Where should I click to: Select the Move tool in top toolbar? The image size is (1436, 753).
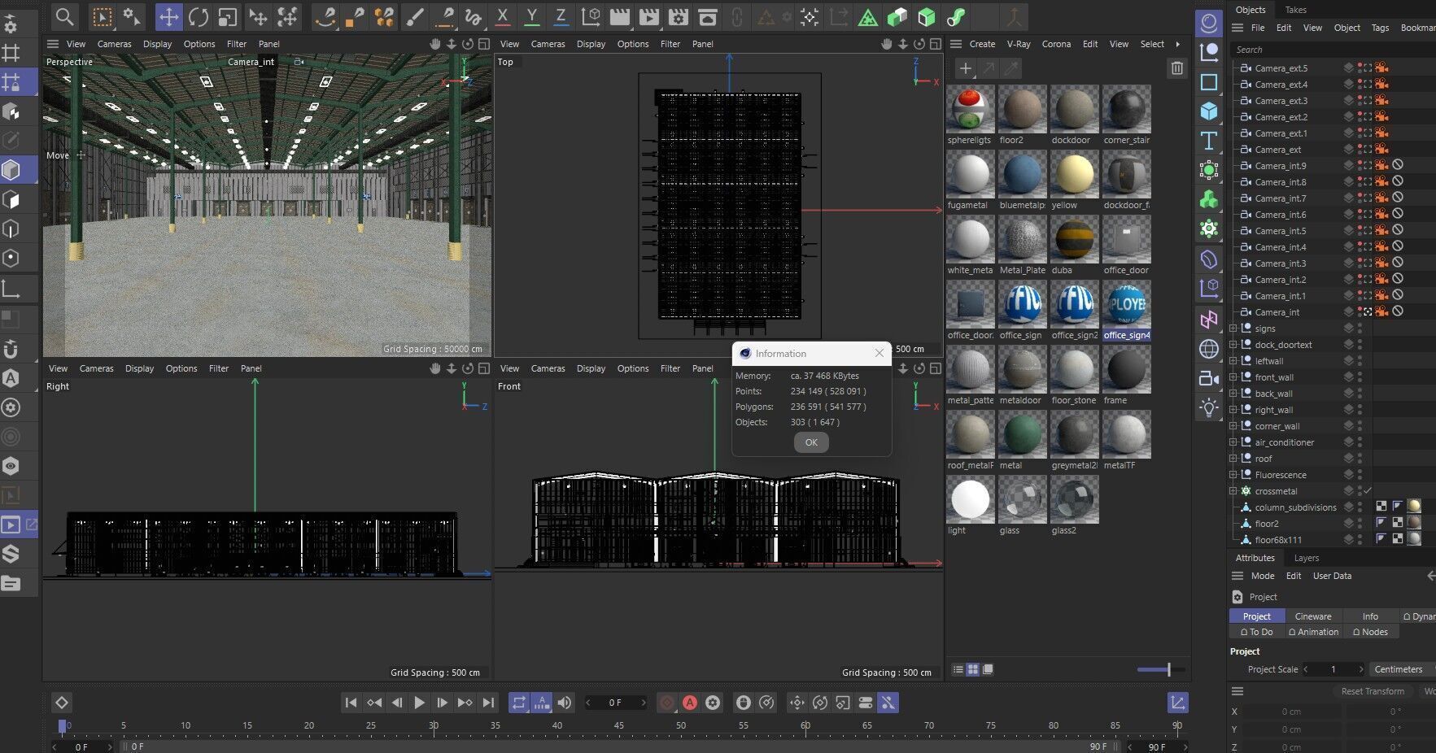click(168, 16)
